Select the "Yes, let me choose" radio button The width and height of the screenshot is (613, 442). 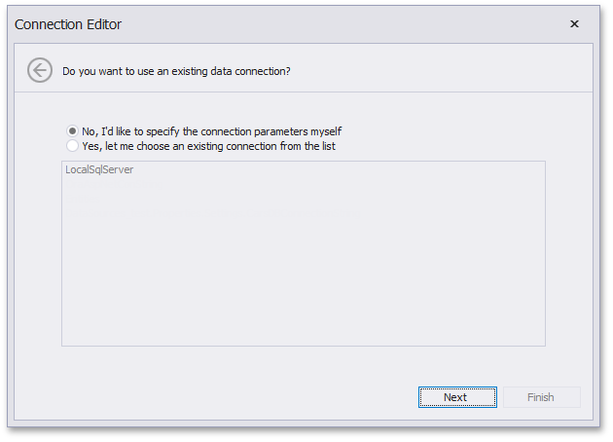tap(73, 146)
